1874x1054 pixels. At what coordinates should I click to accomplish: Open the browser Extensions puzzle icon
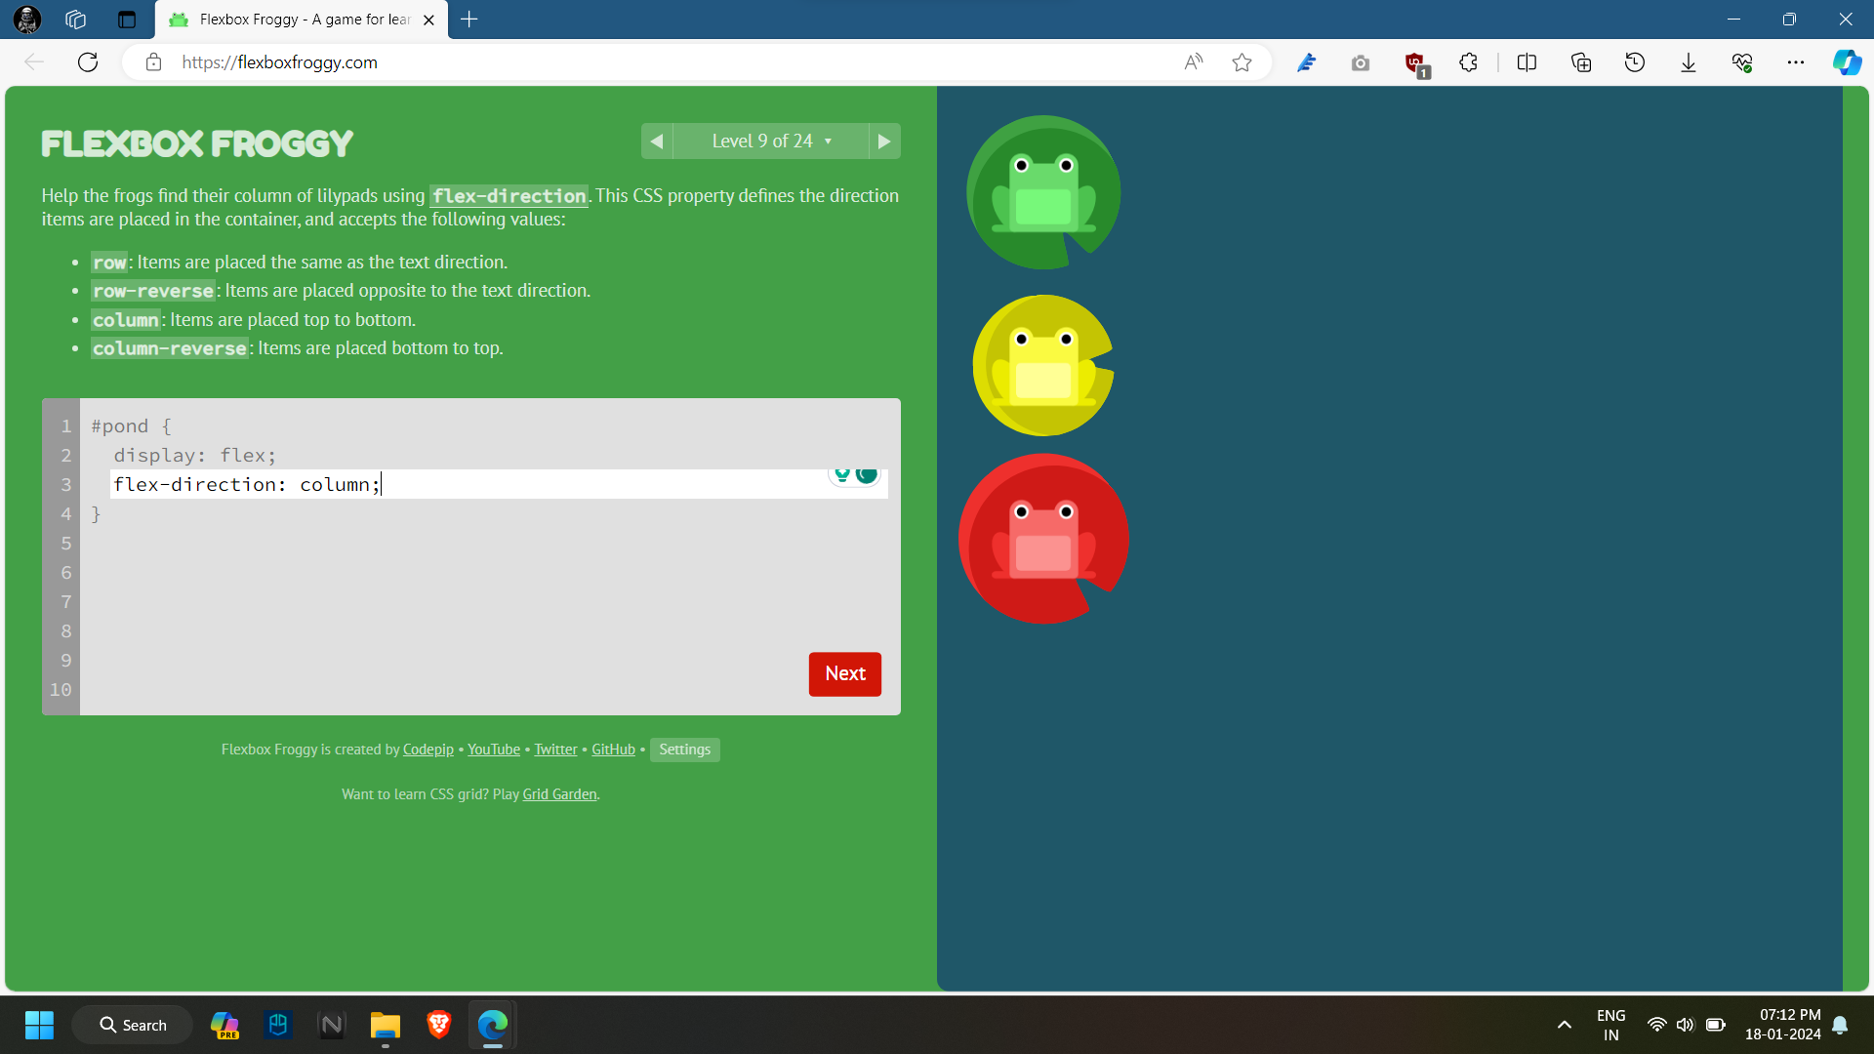(x=1468, y=62)
